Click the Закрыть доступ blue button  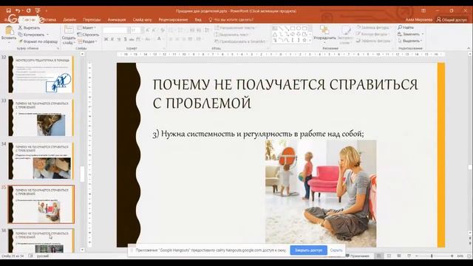pyautogui.click(x=309, y=250)
